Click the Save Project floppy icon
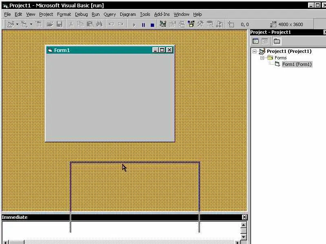 tap(59, 24)
